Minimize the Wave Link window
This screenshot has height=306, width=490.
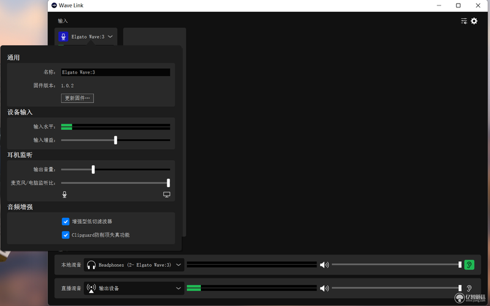[x=439, y=6]
